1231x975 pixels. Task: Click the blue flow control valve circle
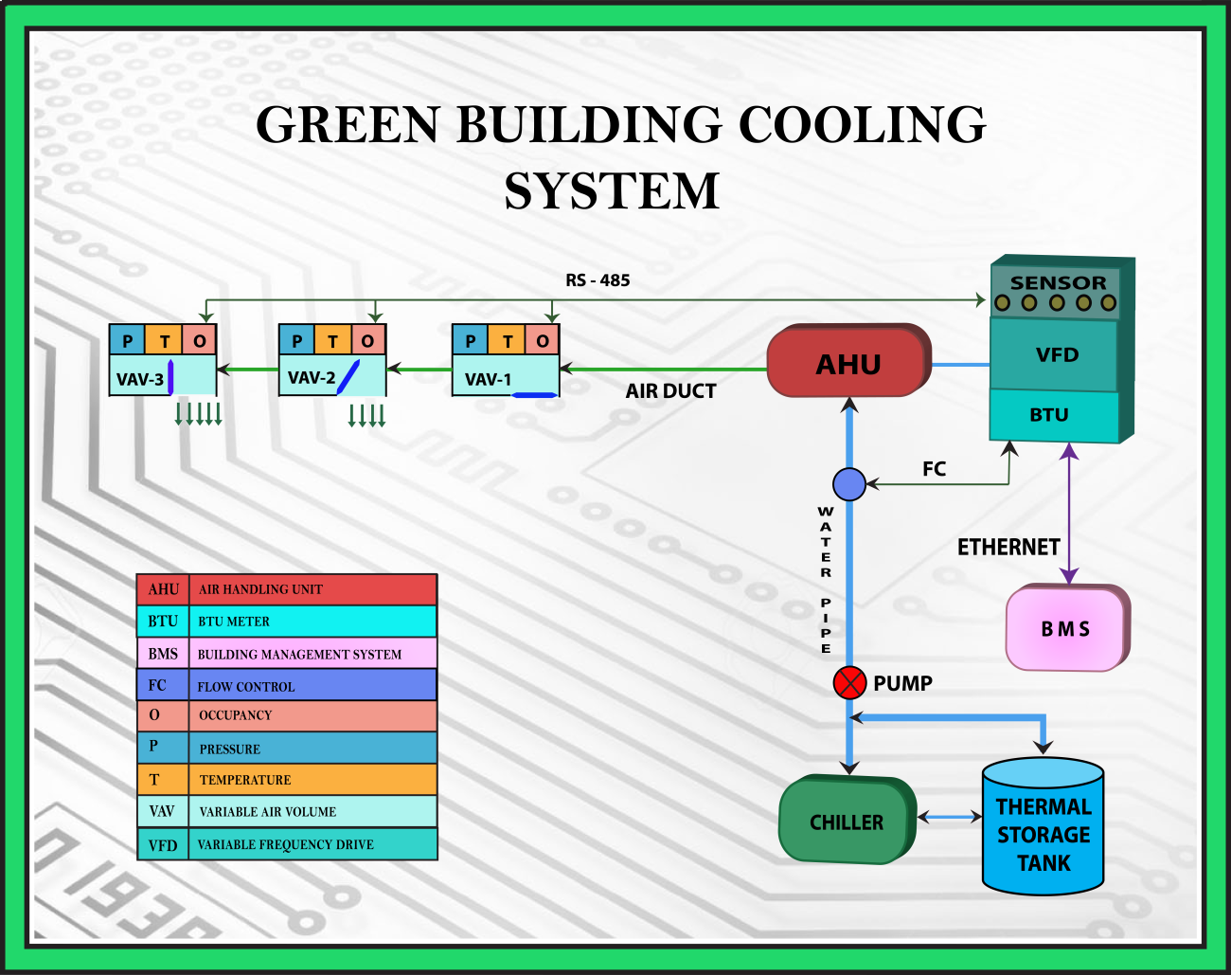pyautogui.click(x=849, y=484)
